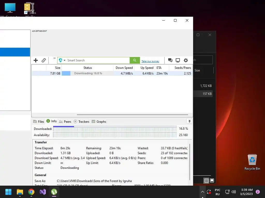Screen dimensions: 265x198
Task: Sort by Seeds/Peers column header
Action: 181,68
